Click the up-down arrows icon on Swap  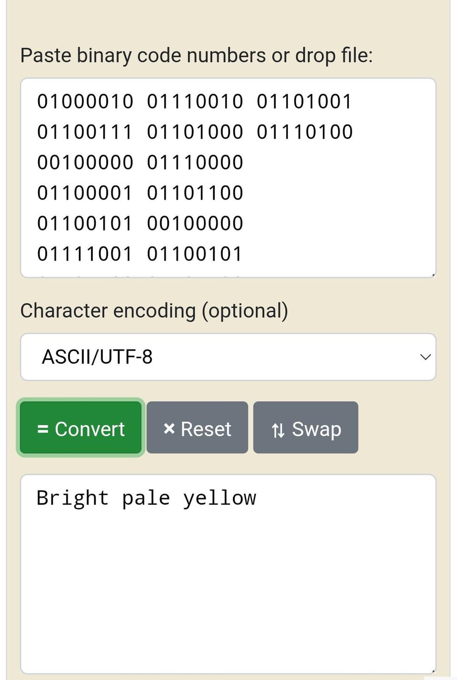278,430
